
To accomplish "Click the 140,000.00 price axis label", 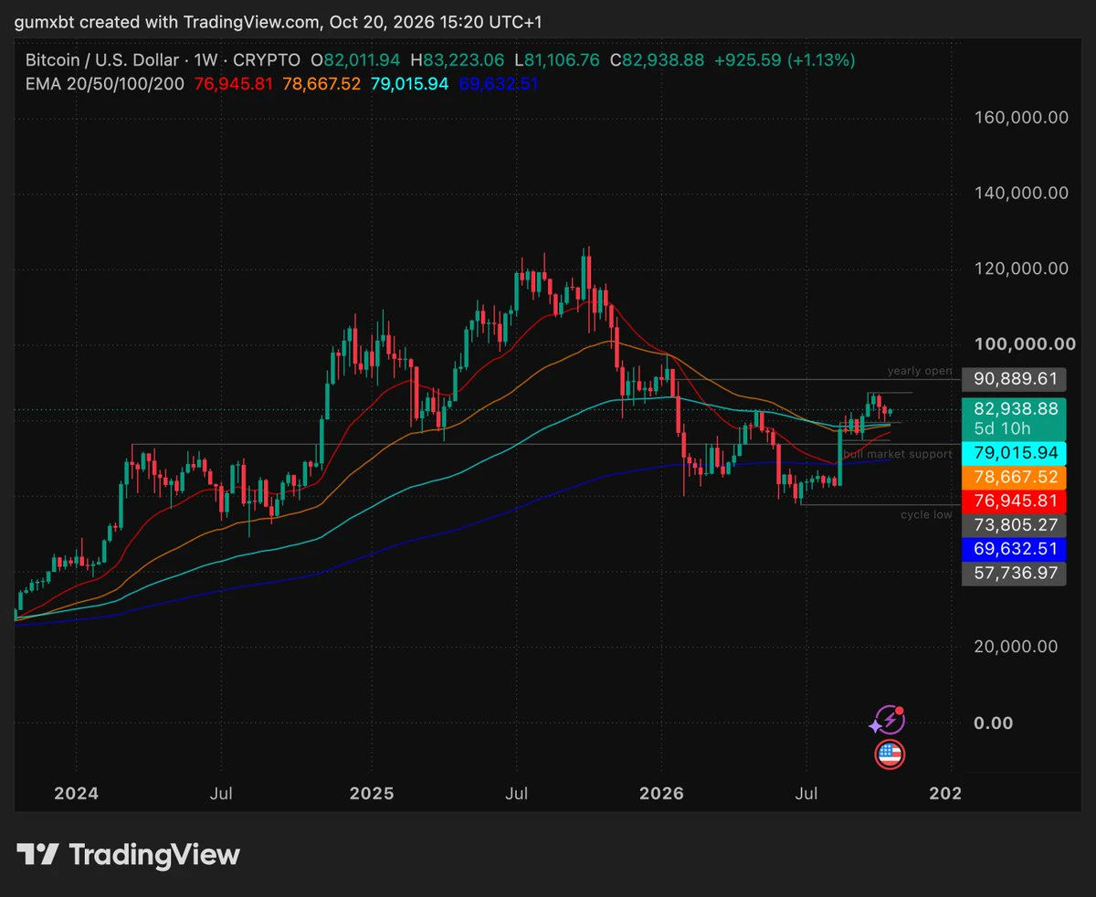I will tap(1019, 193).
